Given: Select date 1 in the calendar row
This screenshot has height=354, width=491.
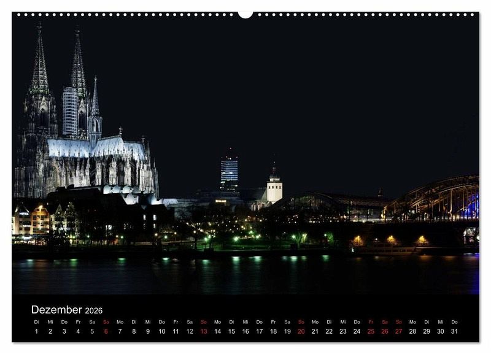Looking at the screenshot, I should (x=36, y=331).
